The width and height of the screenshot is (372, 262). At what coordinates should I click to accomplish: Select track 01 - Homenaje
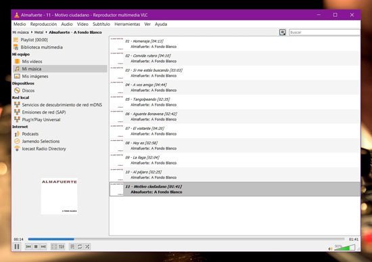pyautogui.click(x=235, y=44)
